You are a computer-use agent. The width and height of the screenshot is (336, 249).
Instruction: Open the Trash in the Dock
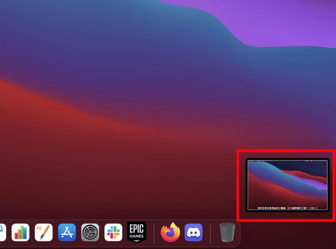coord(227,232)
